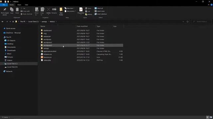The image size is (213, 119).
Task: Open the Move to ribbon button
Action: [37, 11]
